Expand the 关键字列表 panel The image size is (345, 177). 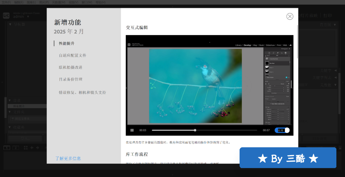335,78
